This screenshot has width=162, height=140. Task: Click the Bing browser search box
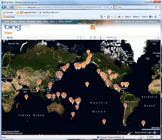coord(135,7)
